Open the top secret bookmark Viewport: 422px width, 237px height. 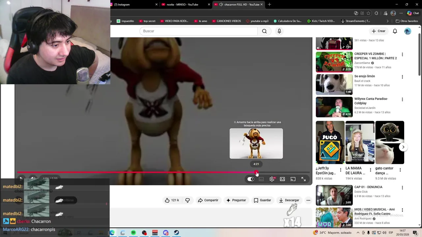pyautogui.click(x=147, y=21)
